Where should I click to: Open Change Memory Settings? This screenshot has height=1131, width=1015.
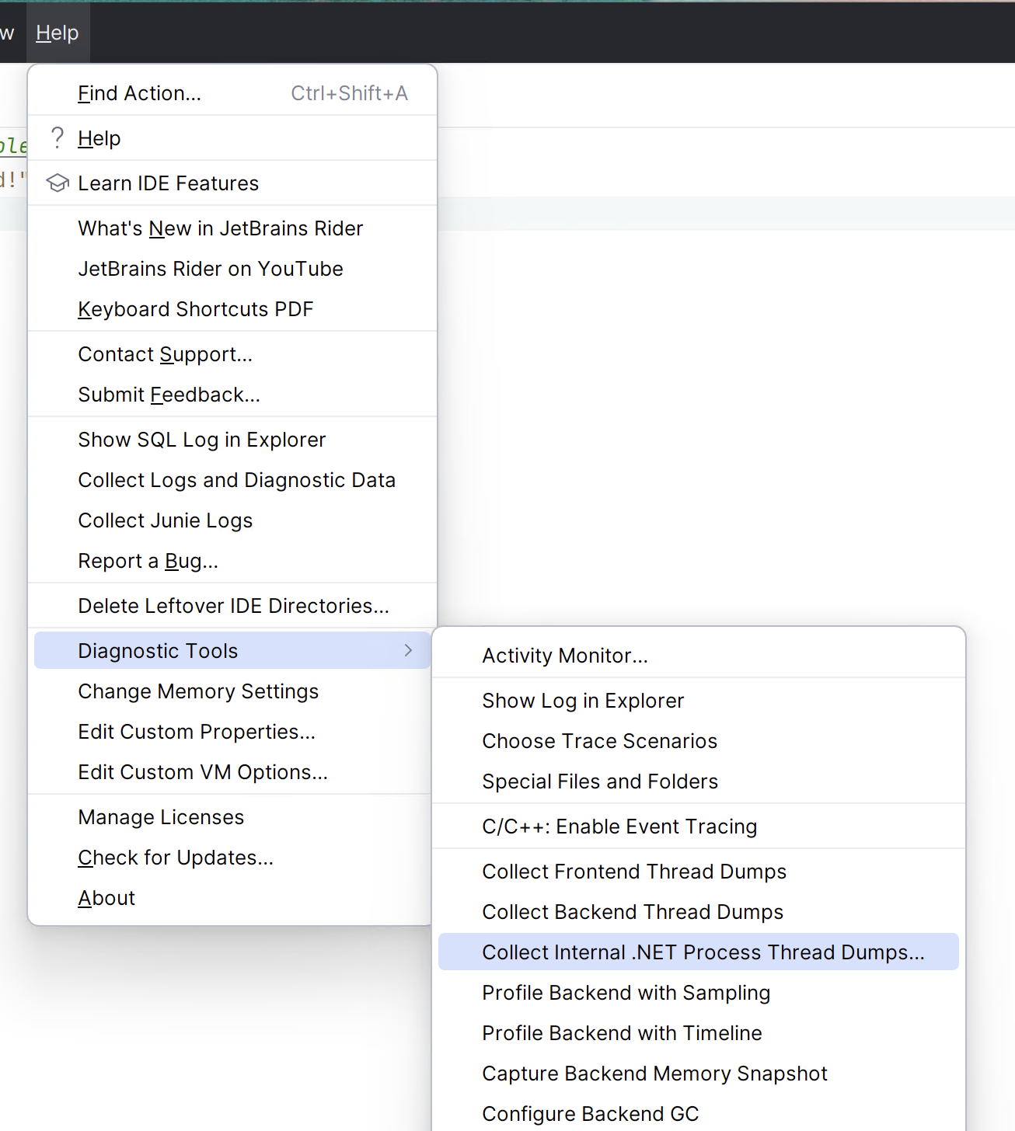(x=198, y=691)
